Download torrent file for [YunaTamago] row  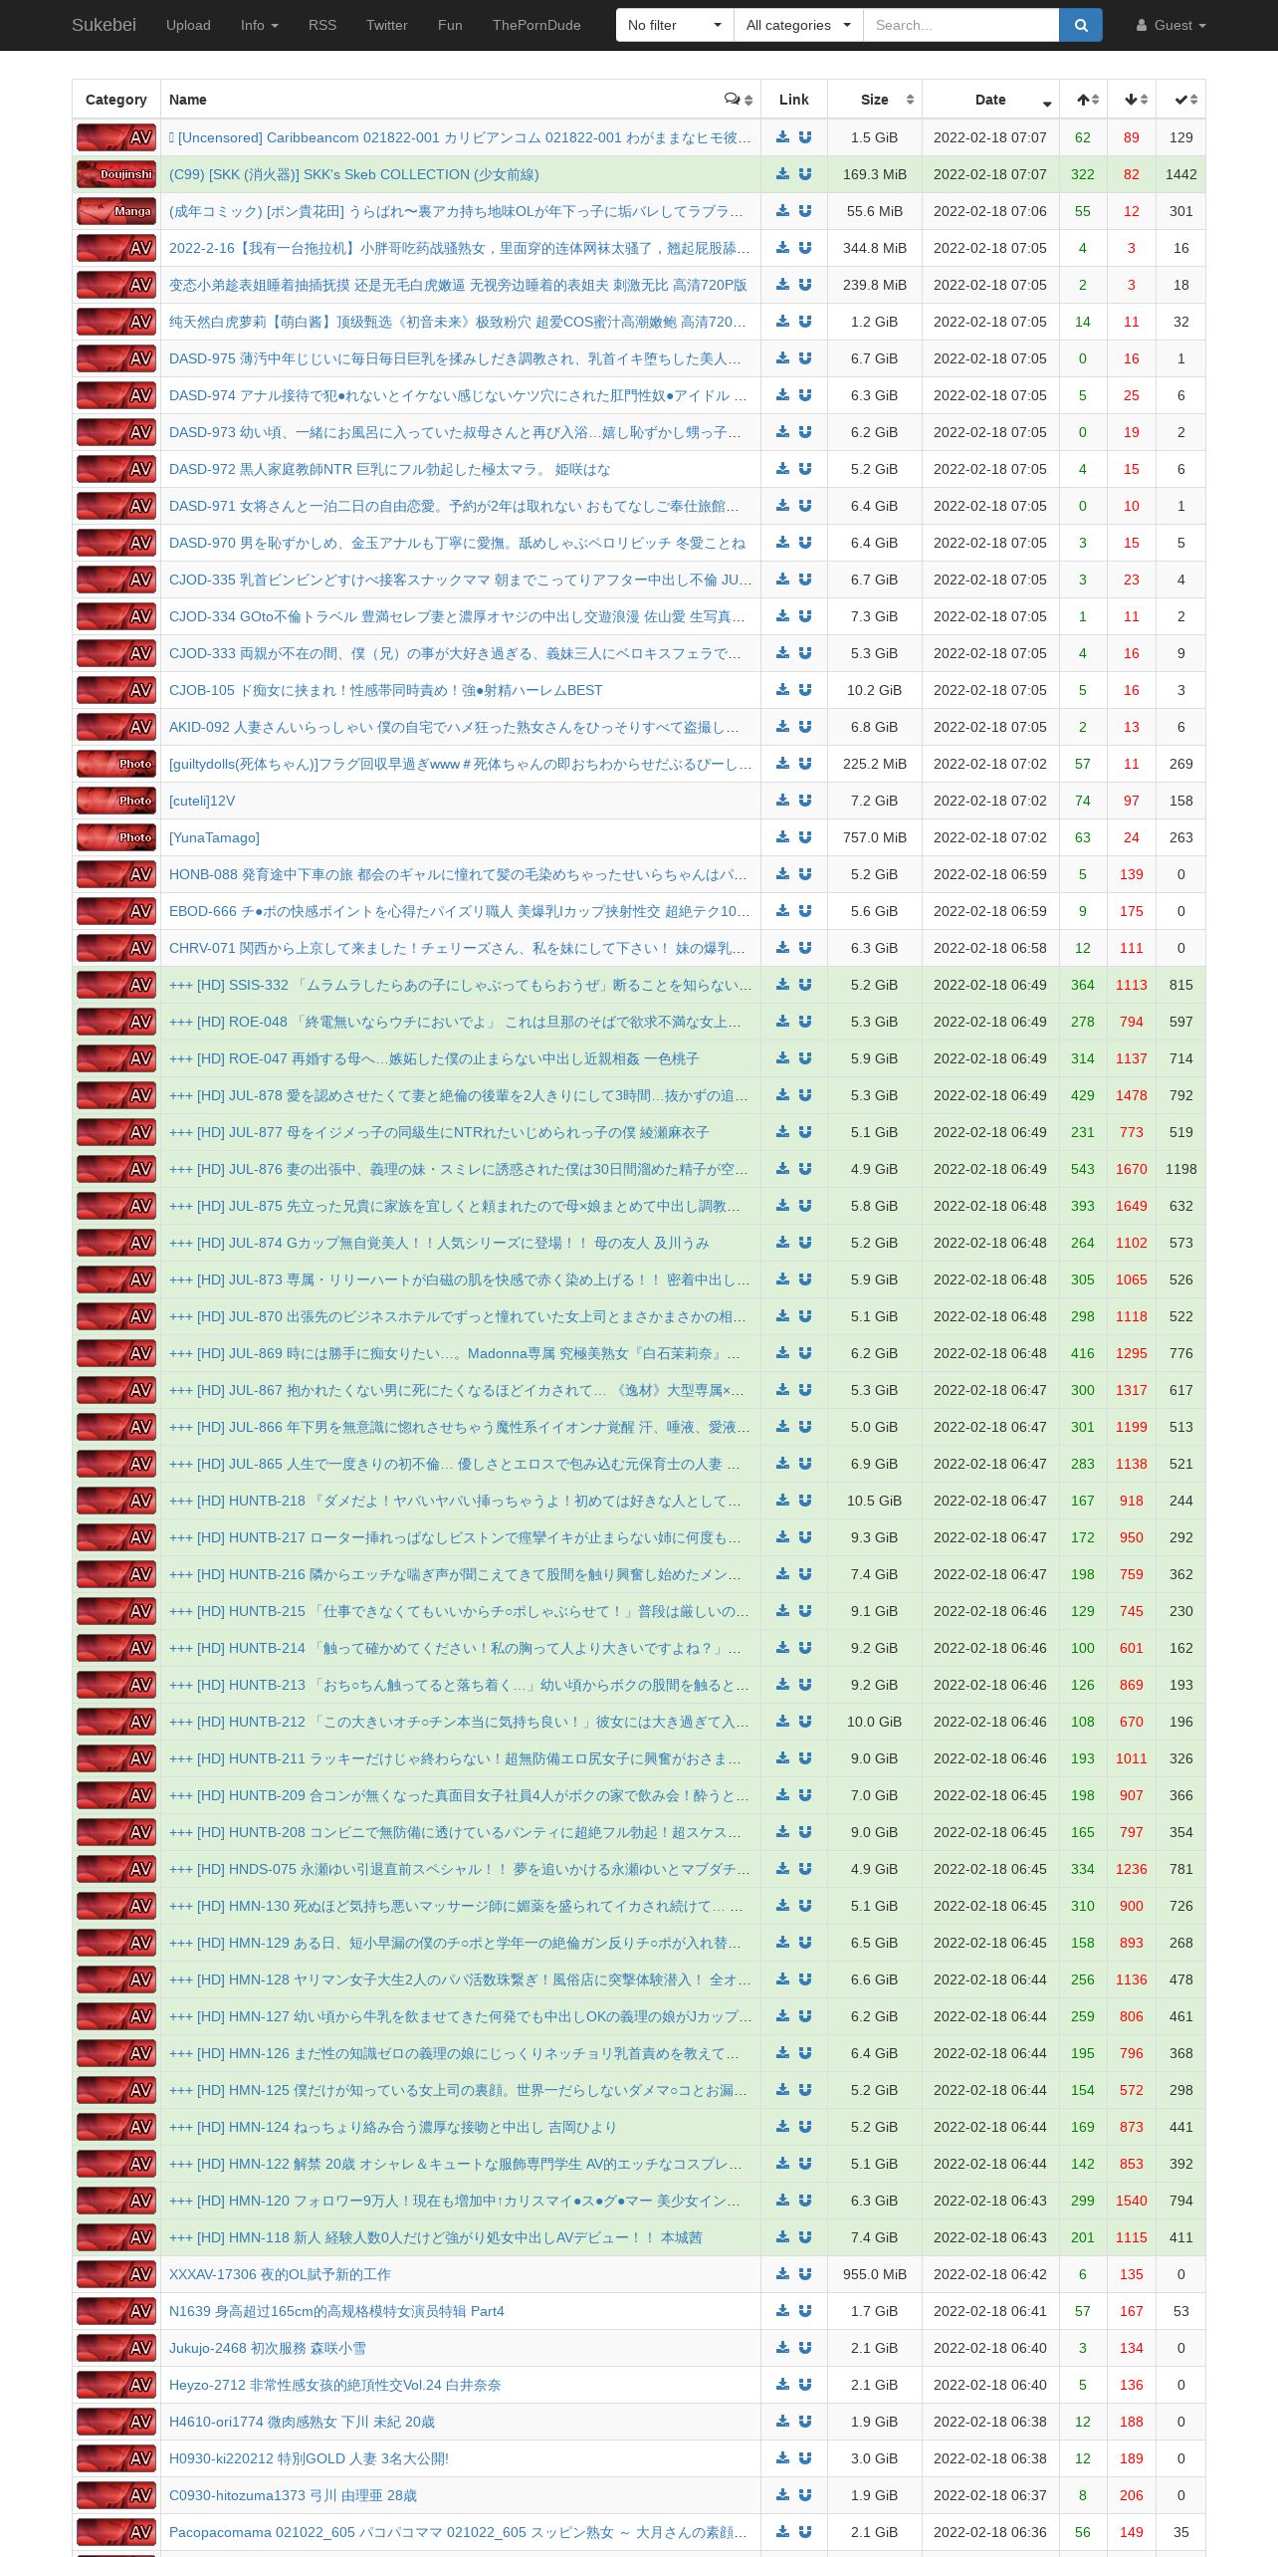coord(783,837)
